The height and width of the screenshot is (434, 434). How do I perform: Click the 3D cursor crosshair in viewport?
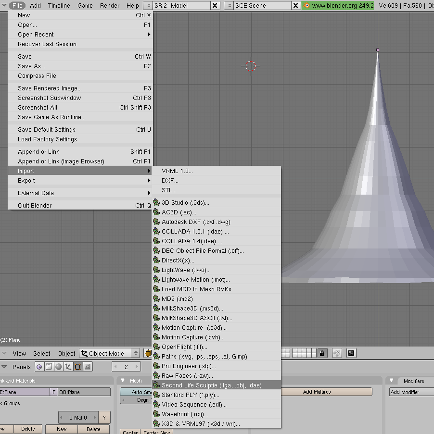pos(251,66)
